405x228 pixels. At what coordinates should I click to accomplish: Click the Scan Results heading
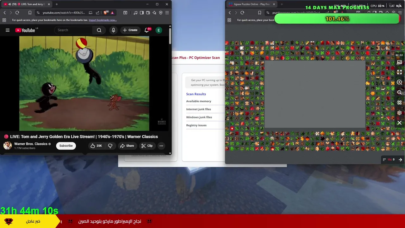click(x=196, y=94)
